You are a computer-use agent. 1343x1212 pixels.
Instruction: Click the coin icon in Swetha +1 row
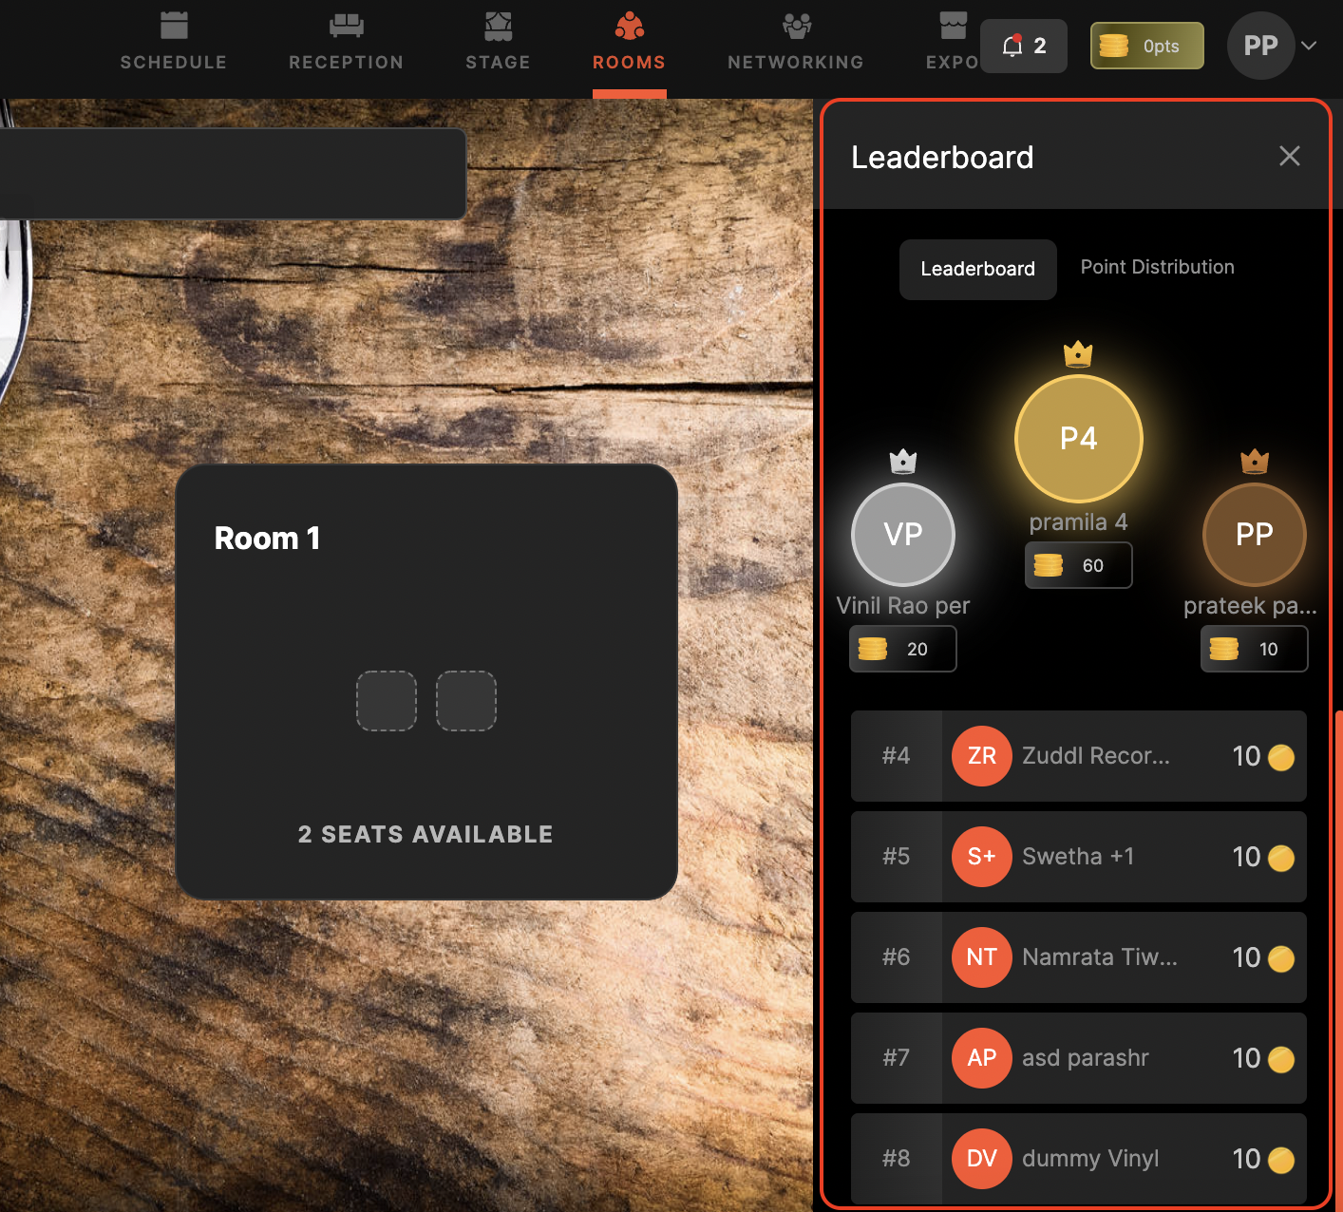coord(1281,859)
